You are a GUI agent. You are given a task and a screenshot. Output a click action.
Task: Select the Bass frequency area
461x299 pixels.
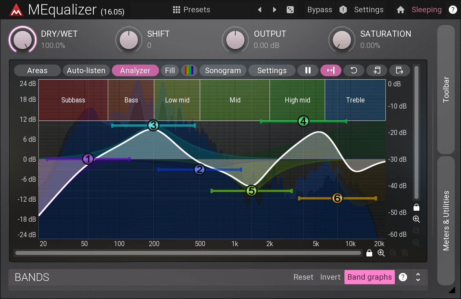[131, 100]
